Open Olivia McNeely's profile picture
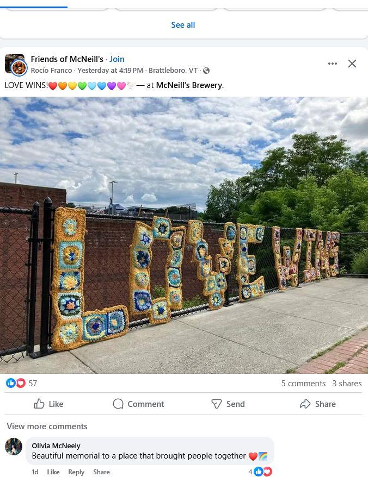368x477 pixels. (x=14, y=447)
